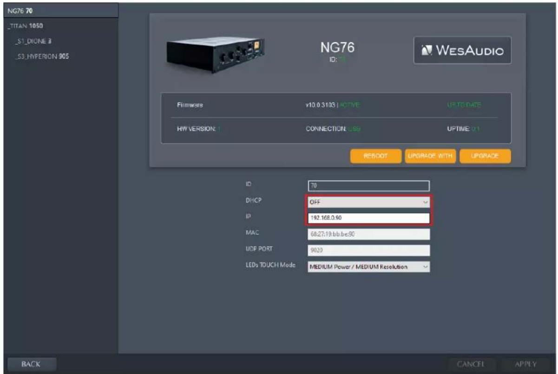The height and width of the screenshot is (374, 558).
Task: Click the UDP PORT field showing 9020
Action: click(x=368, y=250)
